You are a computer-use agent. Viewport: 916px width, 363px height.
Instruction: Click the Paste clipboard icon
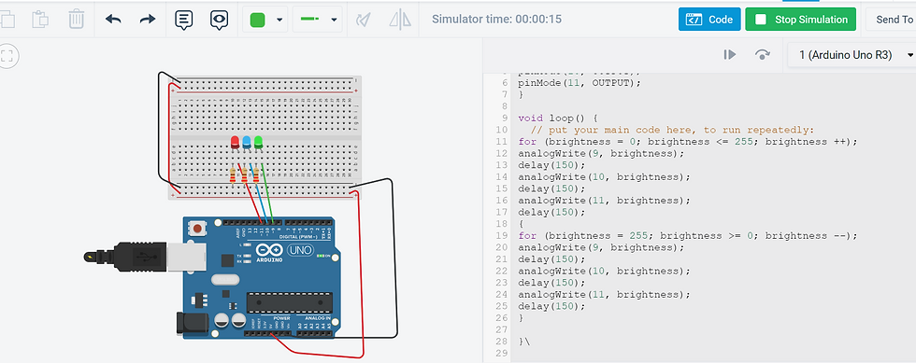[40, 20]
